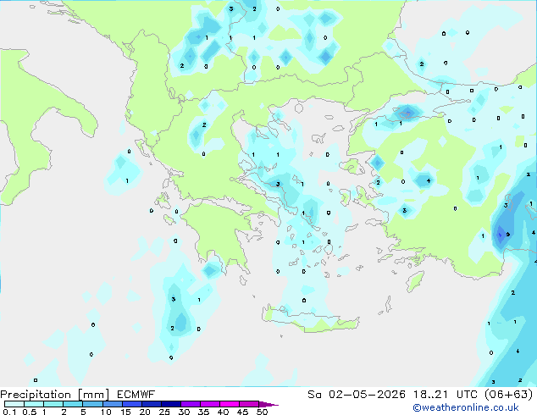Click the '0.5' legend scale label
Image resolution: width=537 pixels, height=415 pixels.
[x=30, y=412]
